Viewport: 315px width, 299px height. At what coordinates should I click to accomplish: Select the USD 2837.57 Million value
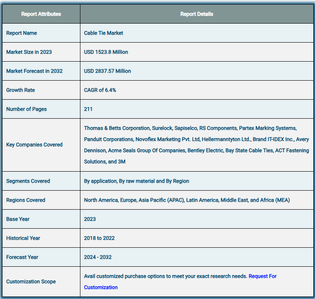[107, 71]
